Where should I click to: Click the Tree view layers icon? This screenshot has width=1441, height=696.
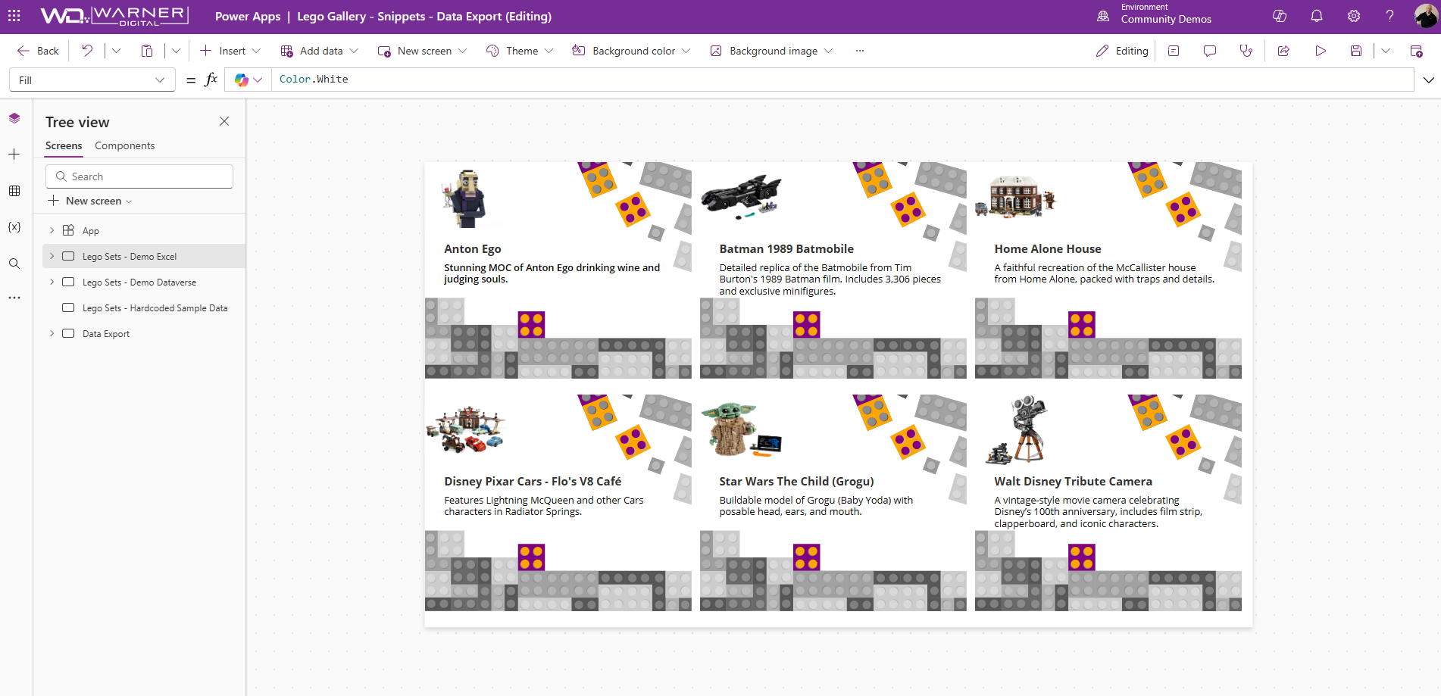coord(14,118)
